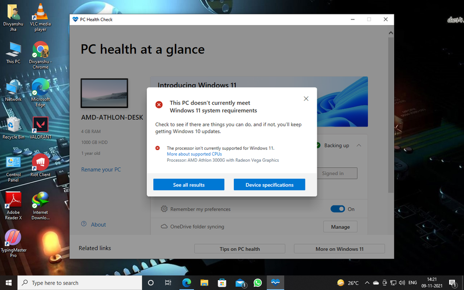The height and width of the screenshot is (290, 464).
Task: Open Task View on taskbar
Action: click(x=168, y=283)
